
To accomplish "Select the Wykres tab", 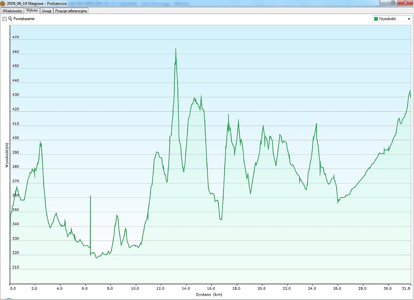I will tap(32, 11).
